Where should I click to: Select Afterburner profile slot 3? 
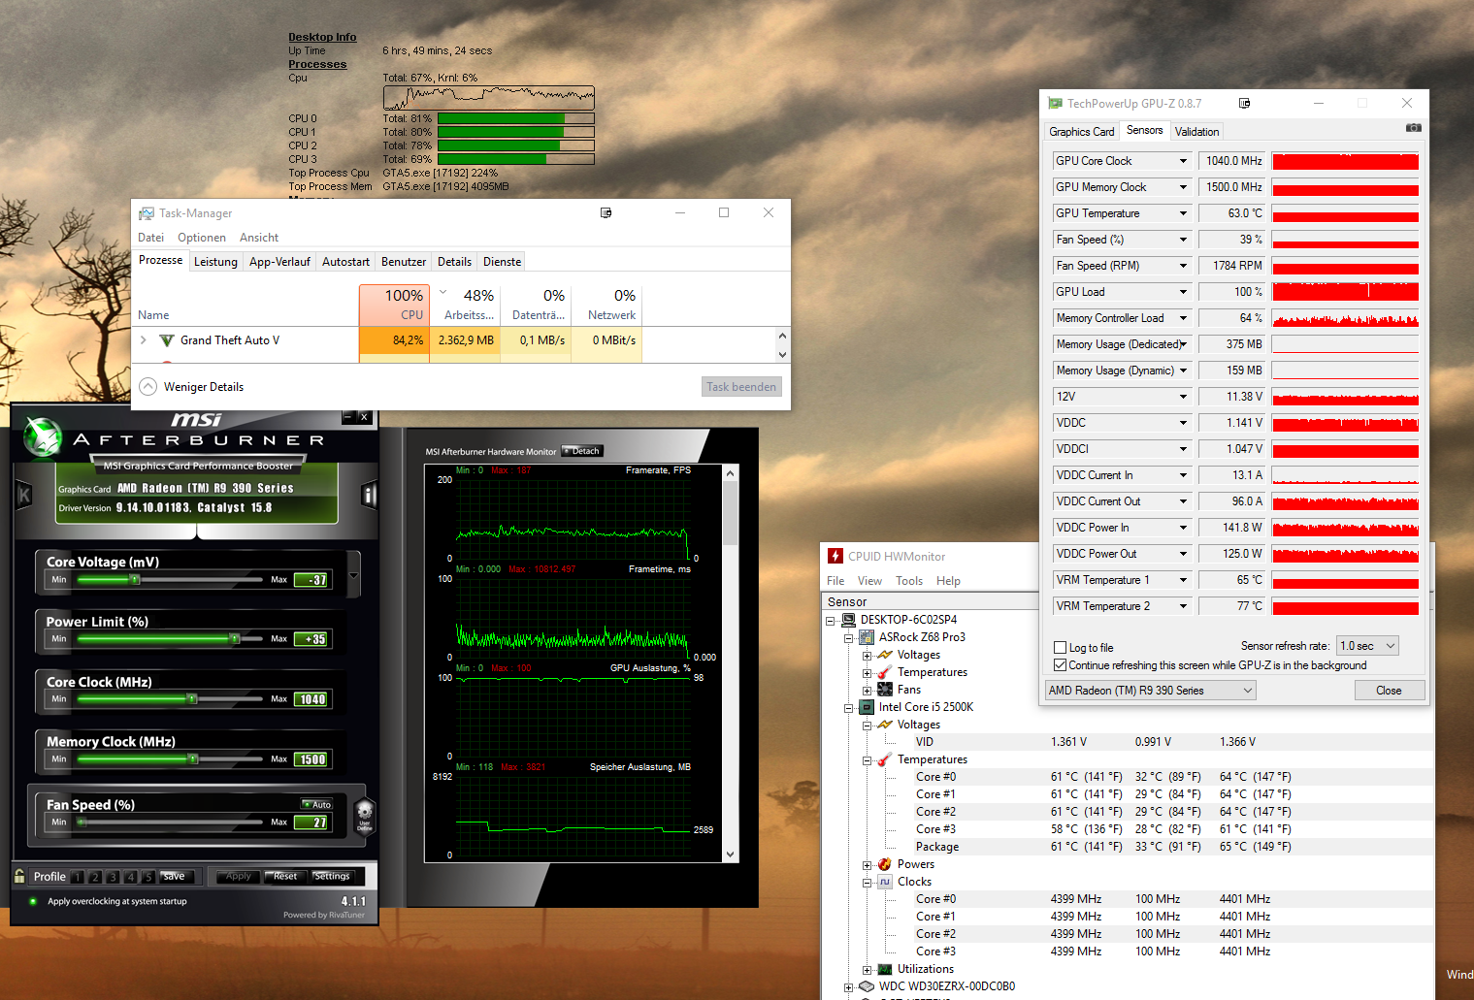[x=113, y=877]
